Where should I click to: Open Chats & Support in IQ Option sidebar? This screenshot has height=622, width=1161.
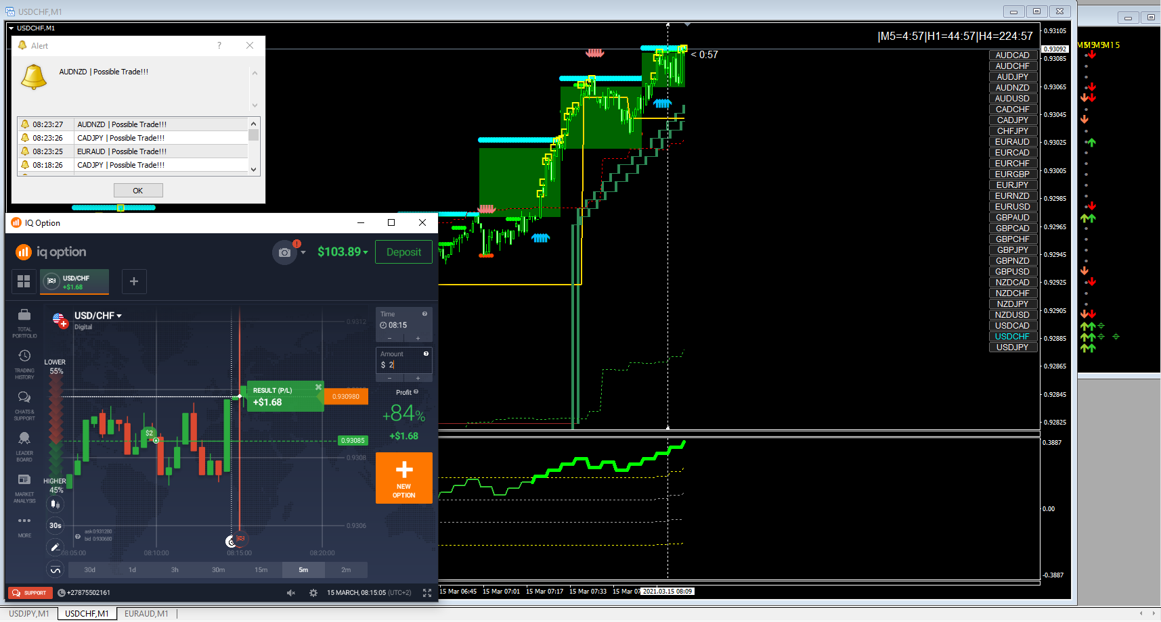pos(24,406)
